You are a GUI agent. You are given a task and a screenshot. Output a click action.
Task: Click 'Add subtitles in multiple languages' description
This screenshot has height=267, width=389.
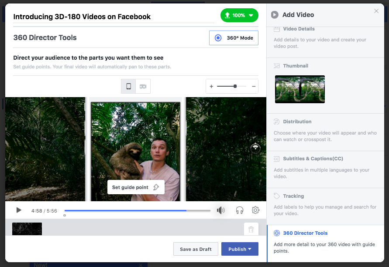pyautogui.click(x=321, y=173)
